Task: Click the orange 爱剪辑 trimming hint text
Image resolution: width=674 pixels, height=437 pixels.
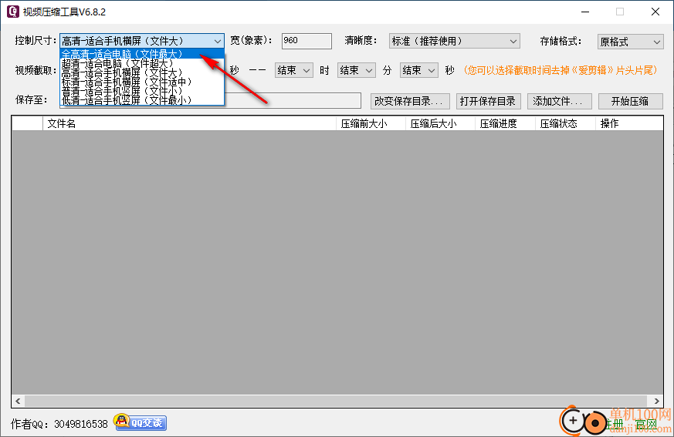Action: click(x=560, y=70)
